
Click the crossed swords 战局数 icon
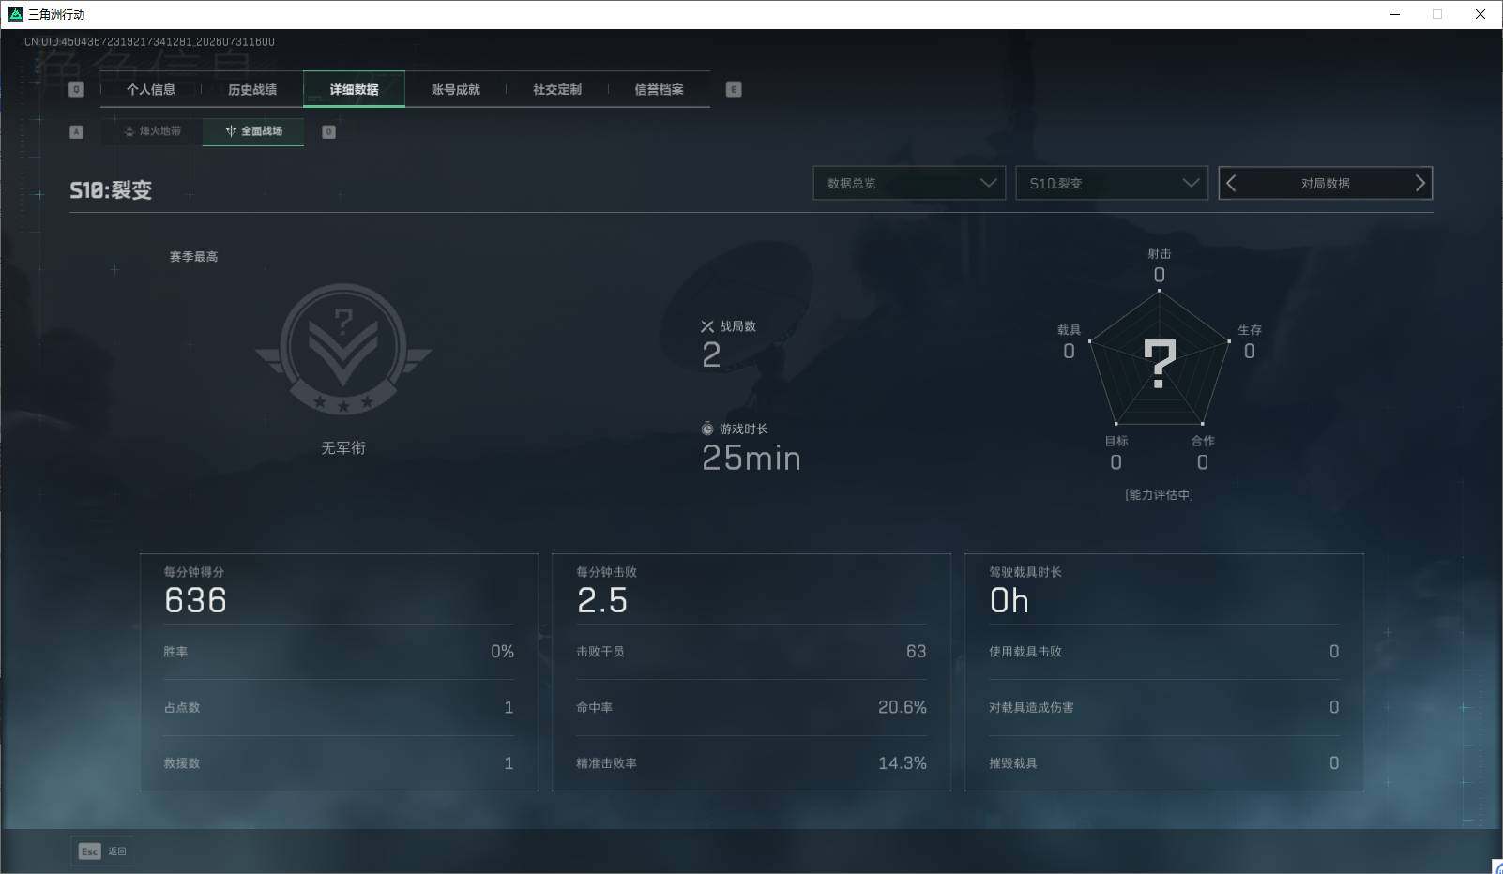(x=707, y=326)
